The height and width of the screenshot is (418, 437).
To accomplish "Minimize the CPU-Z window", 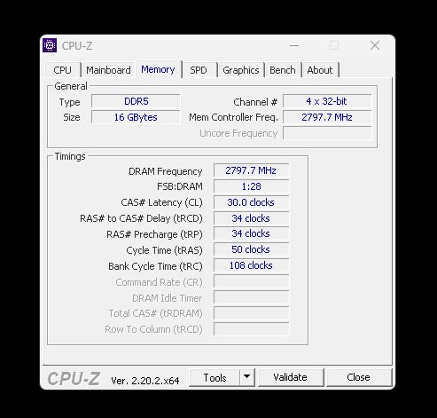I will coord(294,45).
